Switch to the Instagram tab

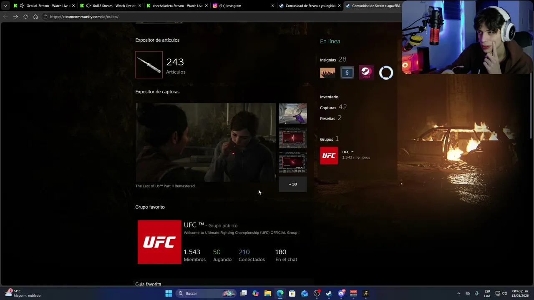pyautogui.click(x=243, y=6)
